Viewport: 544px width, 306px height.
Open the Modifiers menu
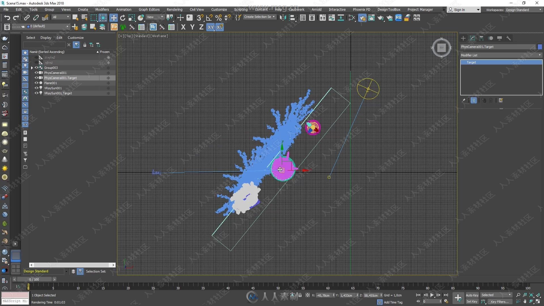click(102, 9)
